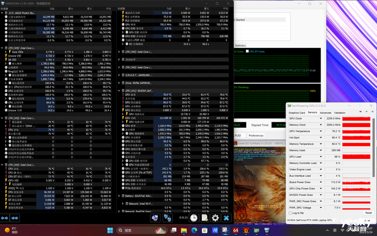Open Video Engine Load sensor dropdown
The width and height of the screenshot is (377, 236).
pos(321,169)
